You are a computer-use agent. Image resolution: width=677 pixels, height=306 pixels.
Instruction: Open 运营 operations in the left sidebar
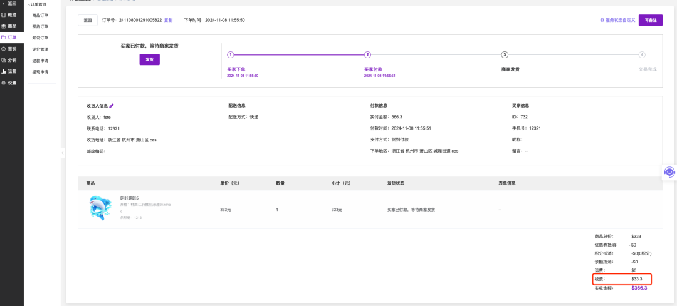pos(12,71)
